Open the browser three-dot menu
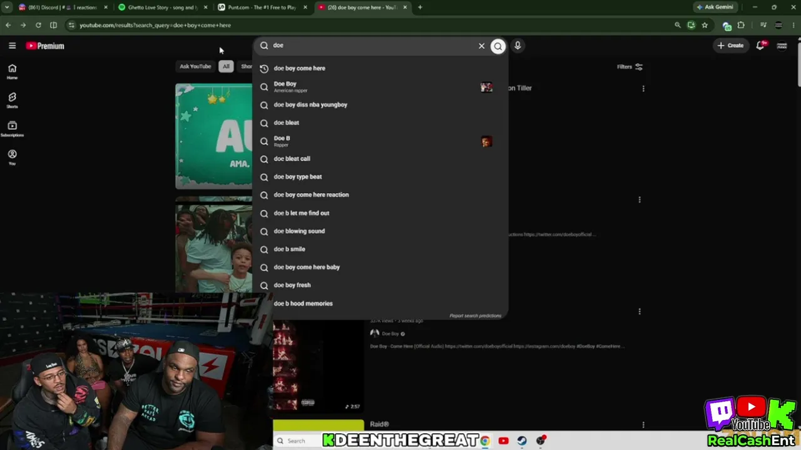This screenshot has height=450, width=801. 793,25
